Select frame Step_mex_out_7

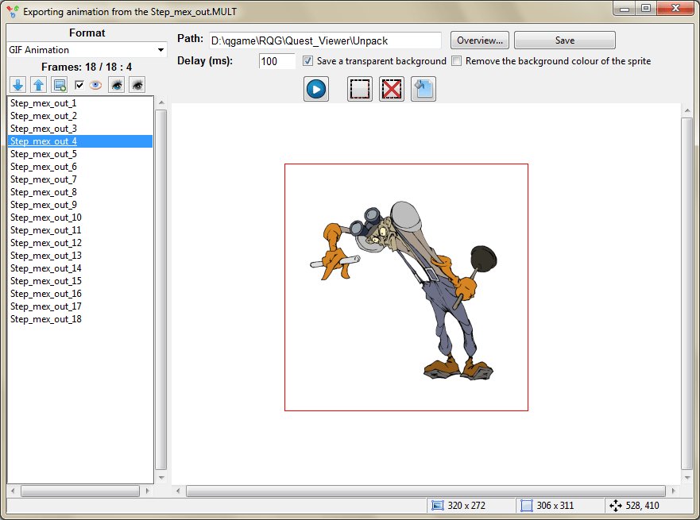[x=80, y=179]
